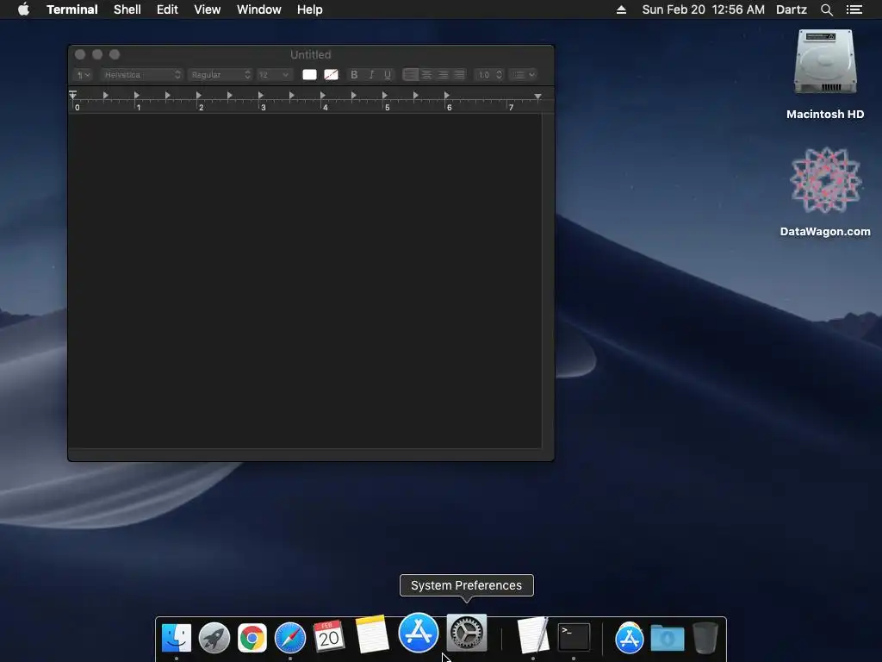Image resolution: width=882 pixels, height=662 pixels.
Task: Click the Dartz user menu
Action: tap(791, 9)
